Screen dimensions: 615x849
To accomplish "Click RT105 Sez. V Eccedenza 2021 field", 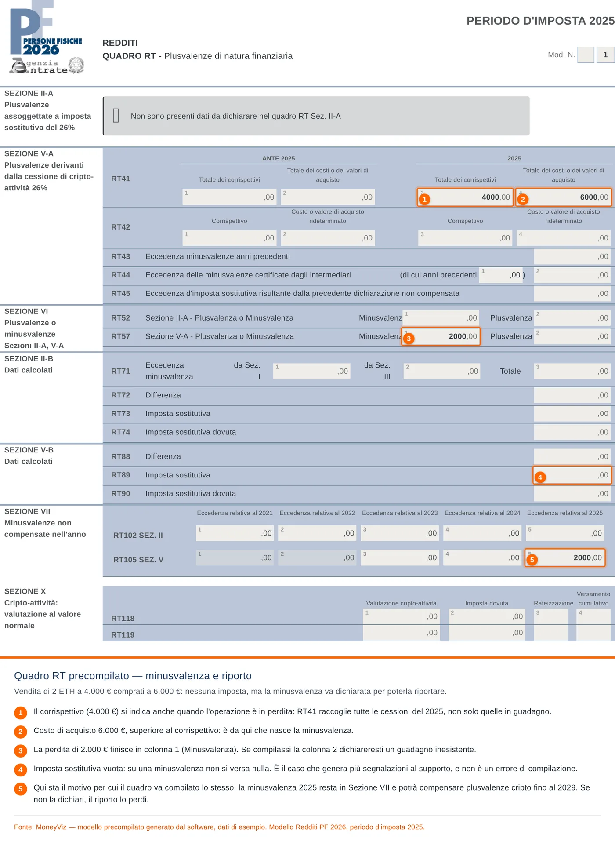I will pos(235,557).
